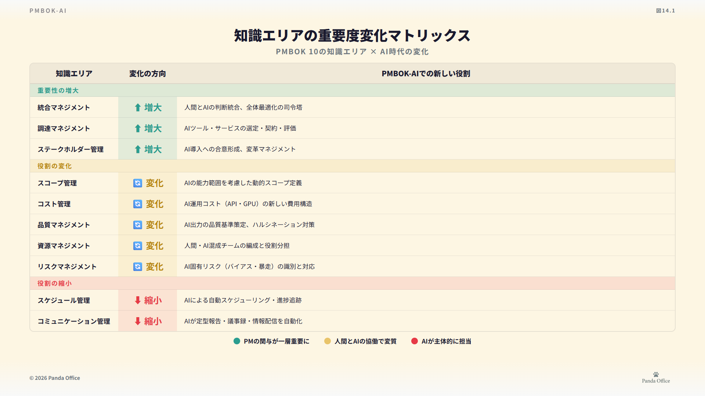Click the yellow legend dot for 人間とAIの協働
This screenshot has height=396, width=705.
pos(328,341)
